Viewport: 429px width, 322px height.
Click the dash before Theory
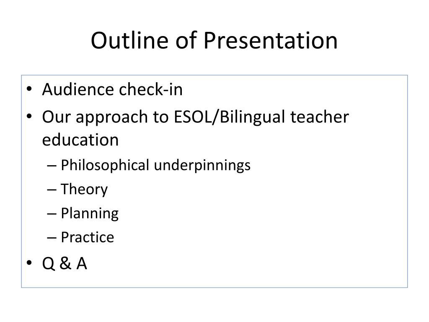52,190
